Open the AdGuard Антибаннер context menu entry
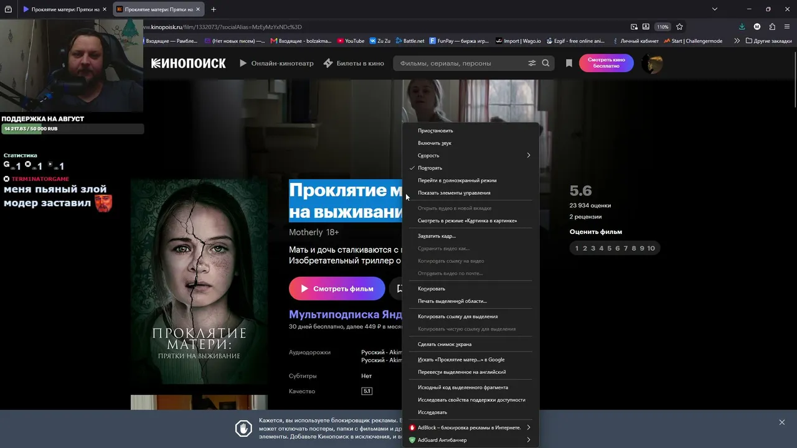The height and width of the screenshot is (448, 797). (x=470, y=440)
